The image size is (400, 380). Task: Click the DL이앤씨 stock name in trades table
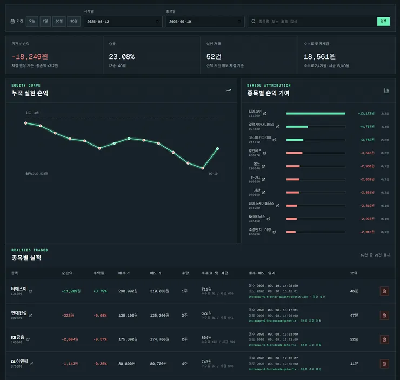click(x=19, y=362)
